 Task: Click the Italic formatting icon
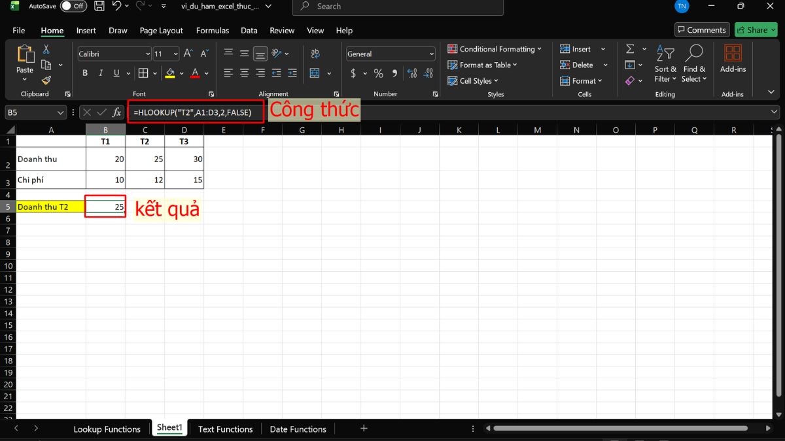(101, 73)
